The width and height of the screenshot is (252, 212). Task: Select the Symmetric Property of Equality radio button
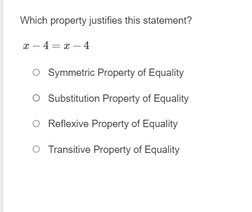[x=36, y=72]
